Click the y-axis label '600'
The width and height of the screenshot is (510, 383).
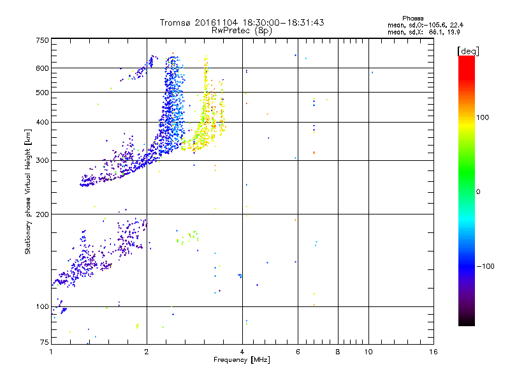click(42, 68)
